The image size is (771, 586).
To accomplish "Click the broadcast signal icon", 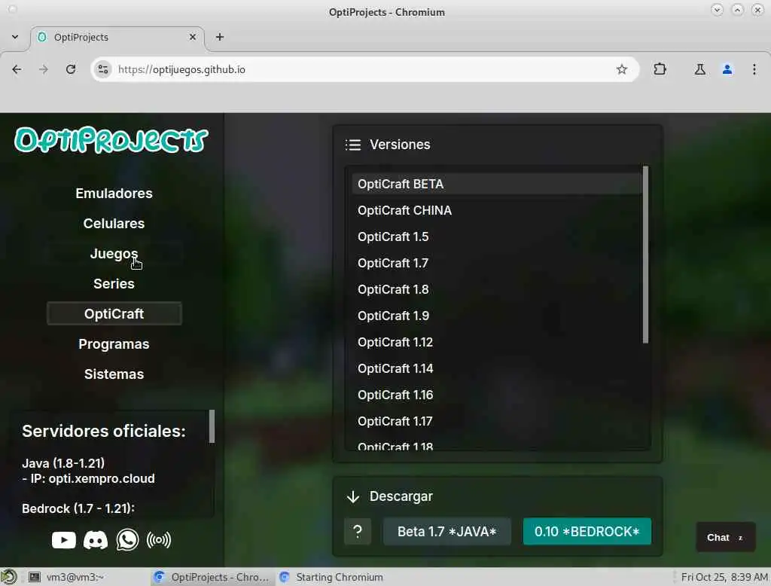I will point(158,540).
